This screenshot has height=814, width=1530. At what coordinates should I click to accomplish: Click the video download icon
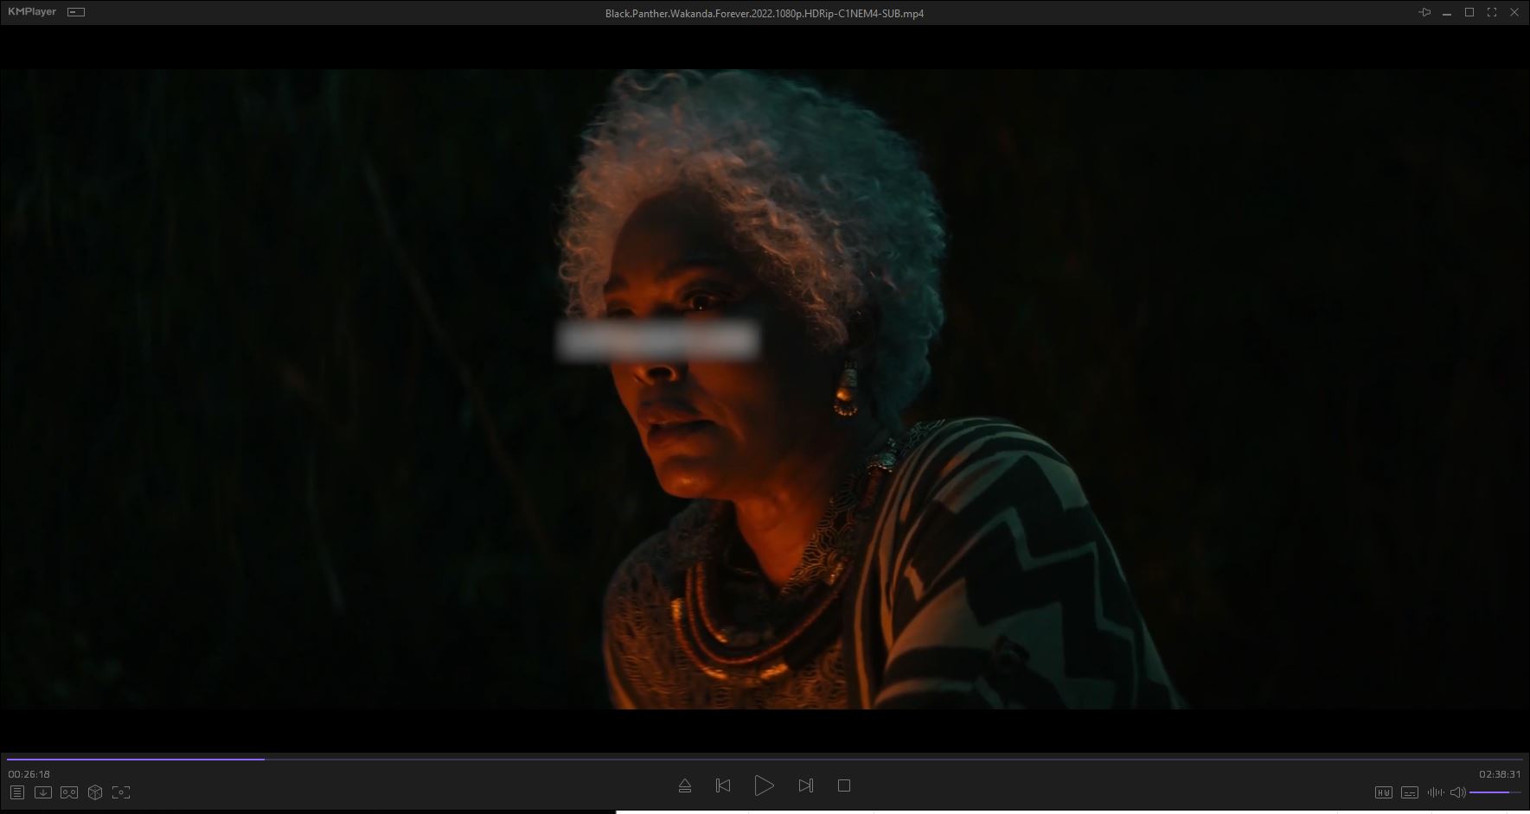42,792
